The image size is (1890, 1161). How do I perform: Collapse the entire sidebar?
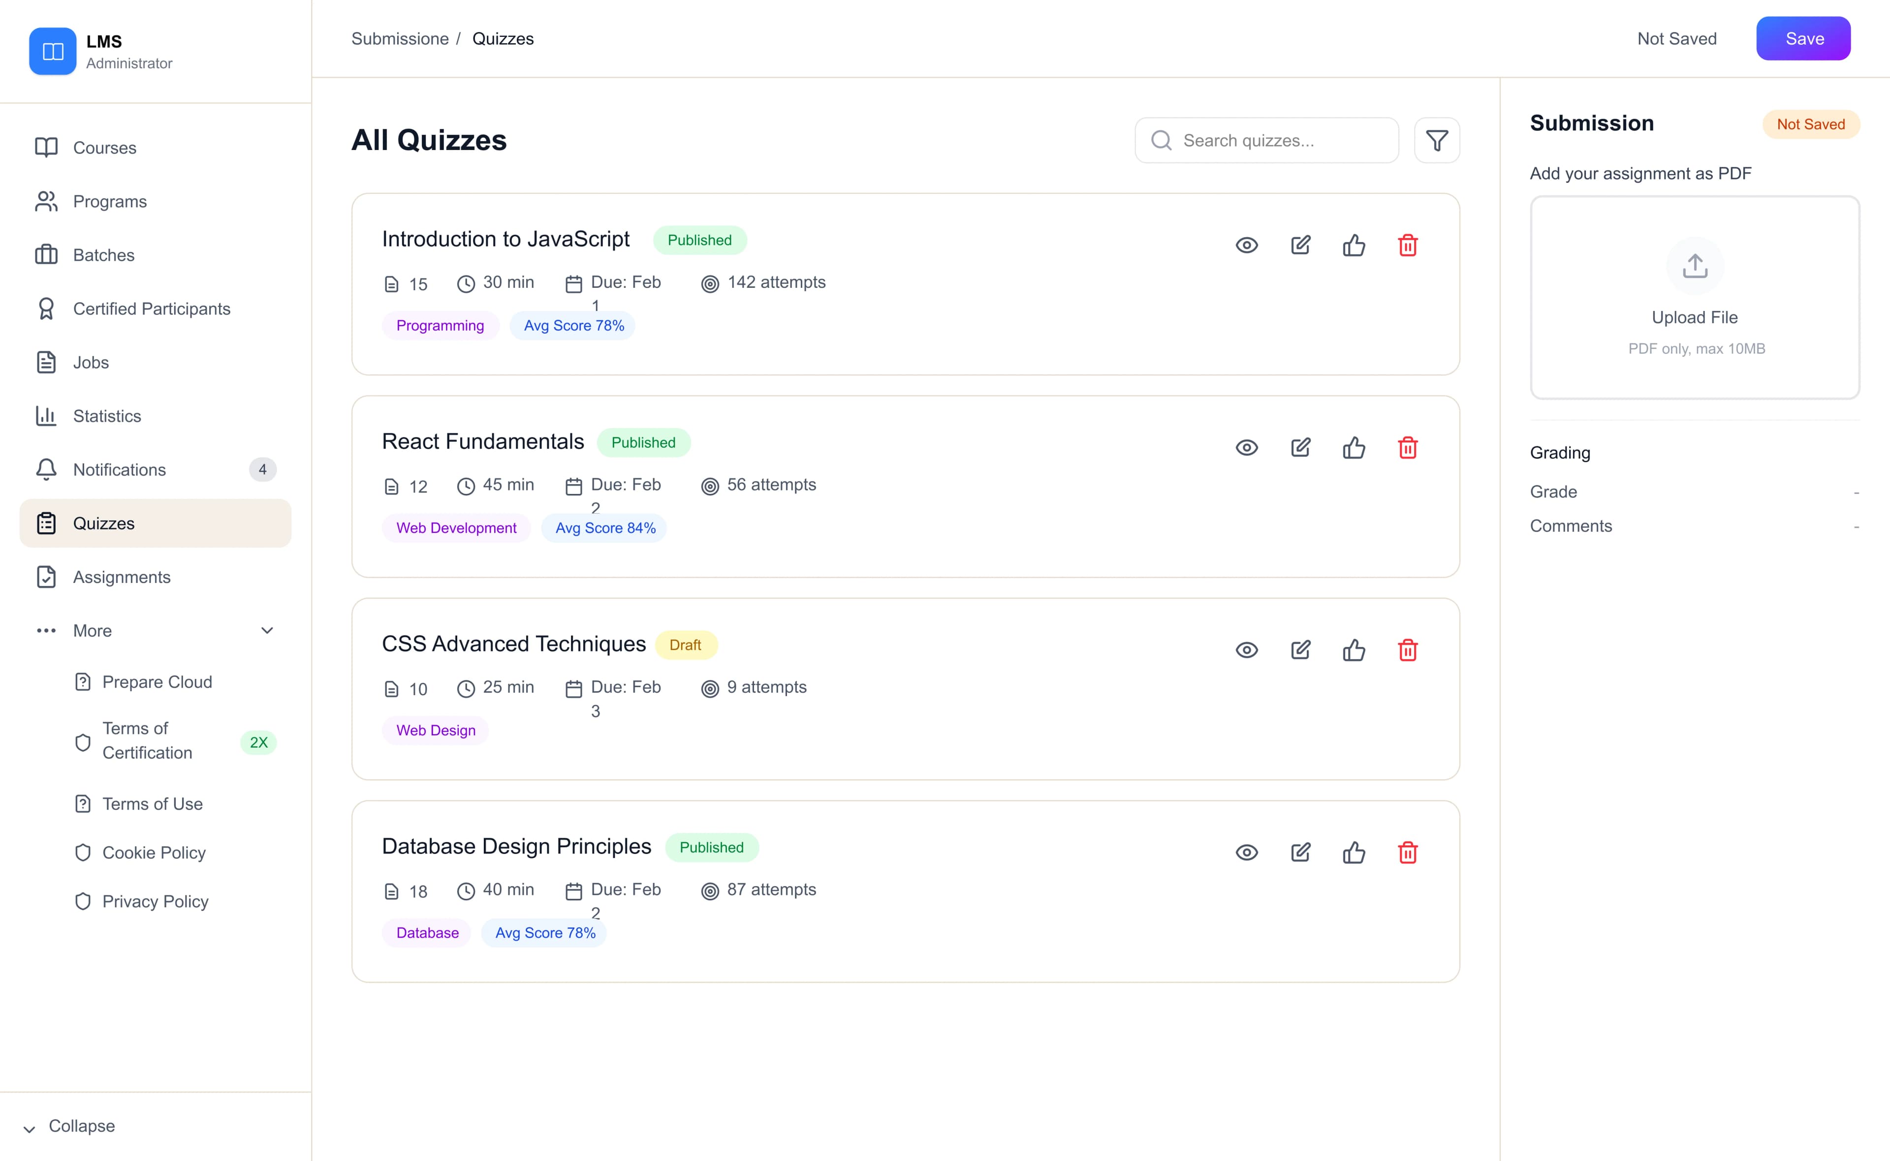(80, 1126)
